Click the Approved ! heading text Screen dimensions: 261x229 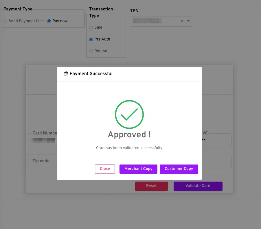(129, 134)
